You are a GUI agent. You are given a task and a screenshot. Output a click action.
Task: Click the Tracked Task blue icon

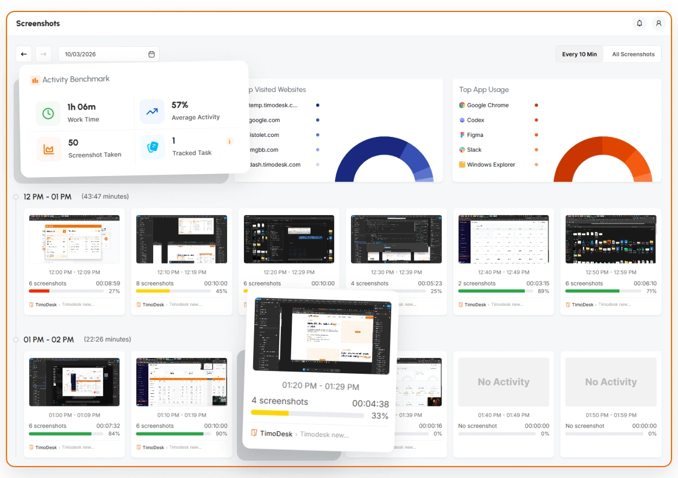(x=152, y=147)
